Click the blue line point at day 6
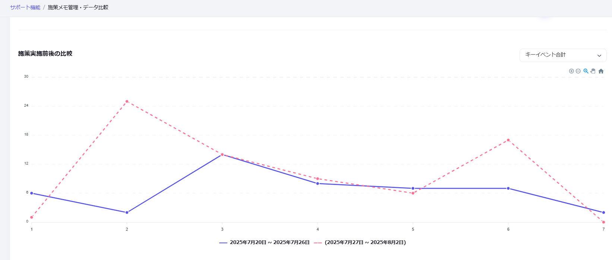The height and width of the screenshot is (260, 612). [508, 188]
